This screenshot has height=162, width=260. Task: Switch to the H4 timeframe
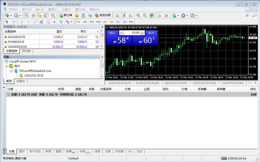[x=111, y=22]
